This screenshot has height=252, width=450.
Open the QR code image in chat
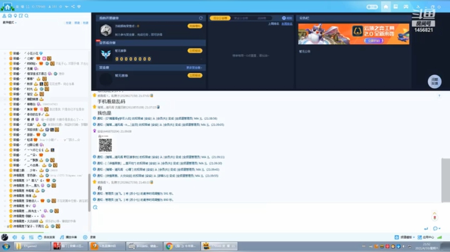pyautogui.click(x=106, y=145)
